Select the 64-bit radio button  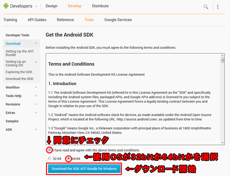click(69, 159)
